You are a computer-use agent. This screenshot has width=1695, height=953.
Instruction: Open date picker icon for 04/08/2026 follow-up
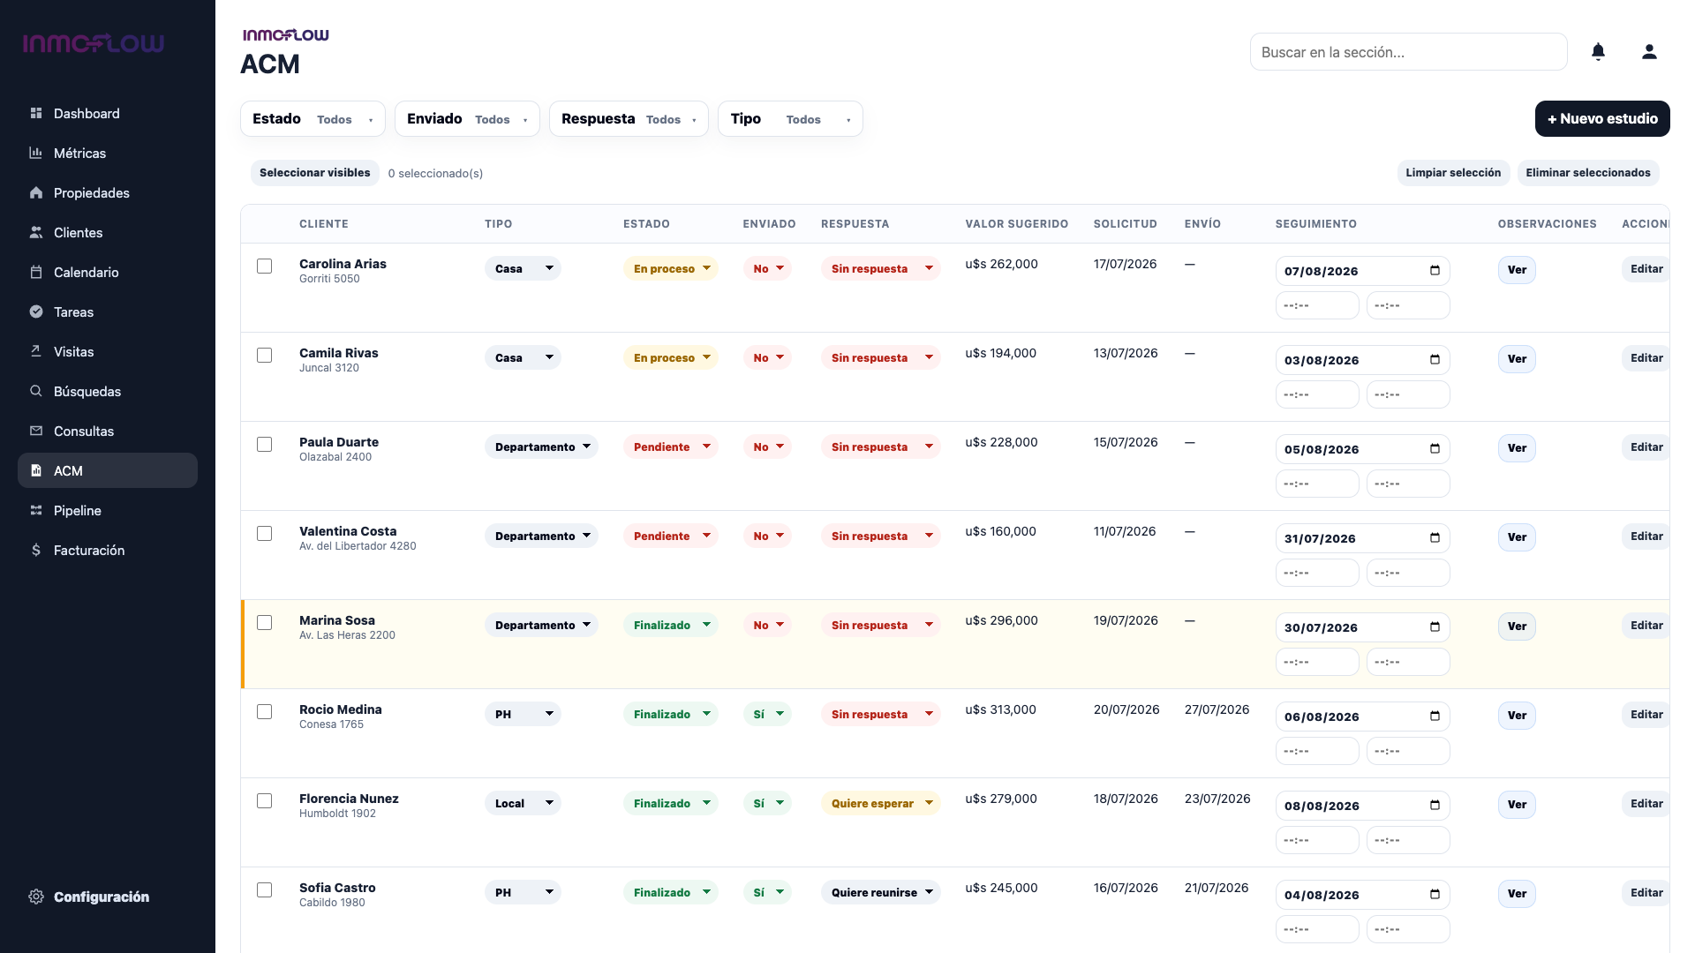[1435, 895]
